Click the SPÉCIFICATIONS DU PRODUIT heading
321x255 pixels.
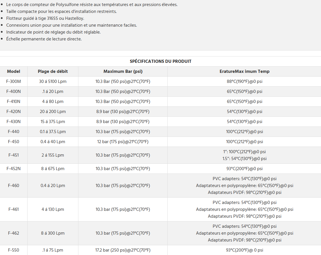click(160, 61)
